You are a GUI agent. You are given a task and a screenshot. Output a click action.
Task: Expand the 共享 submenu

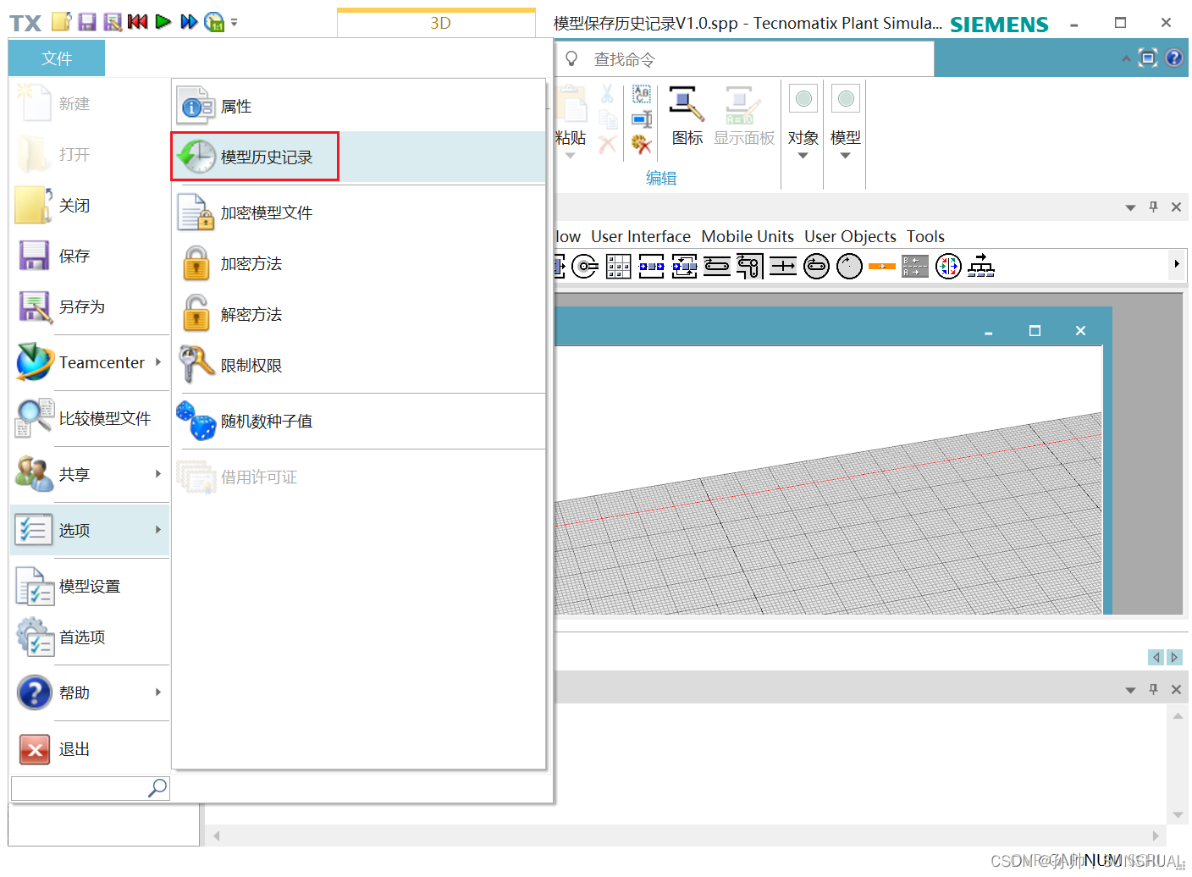pyautogui.click(x=90, y=474)
